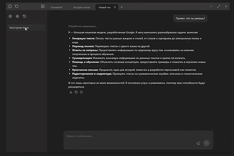
Task: Switch to the История чатов tab
Action: click(x=81, y=7)
